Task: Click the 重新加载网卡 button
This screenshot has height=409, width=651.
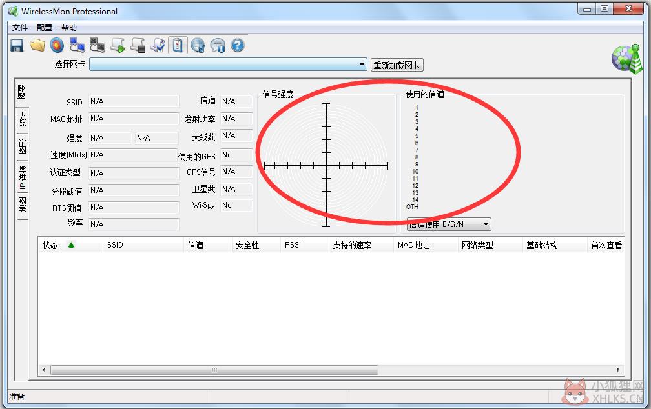Action: point(397,65)
